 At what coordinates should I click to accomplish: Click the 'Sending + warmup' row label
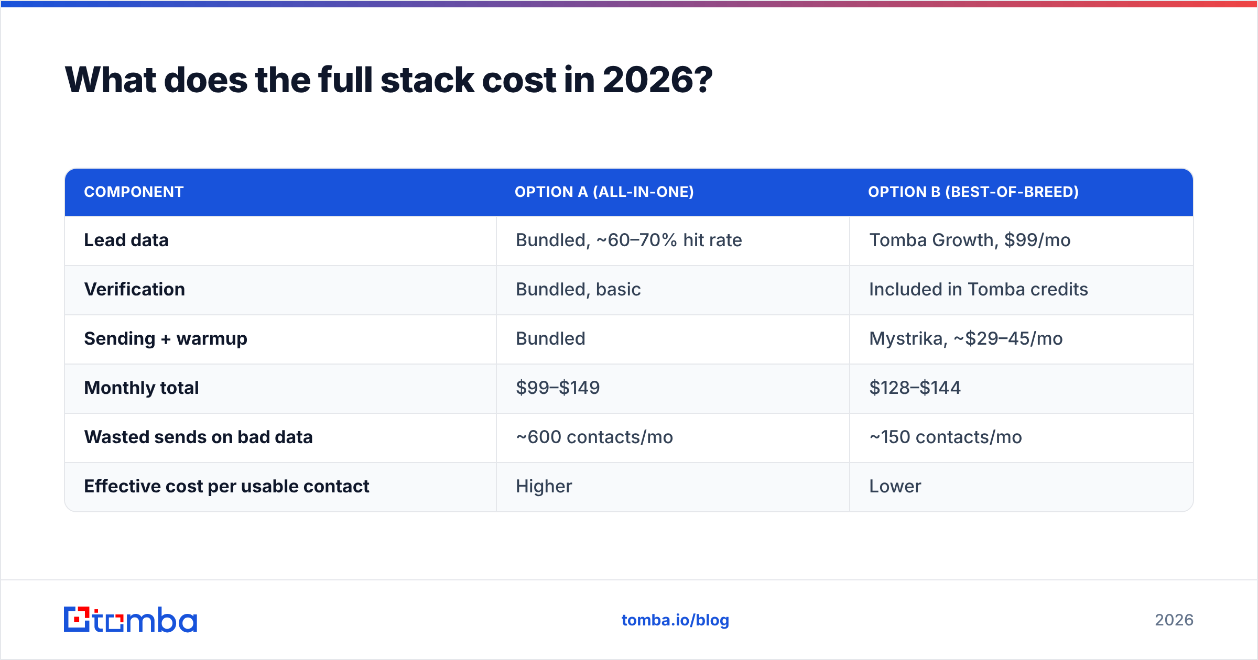coord(166,338)
